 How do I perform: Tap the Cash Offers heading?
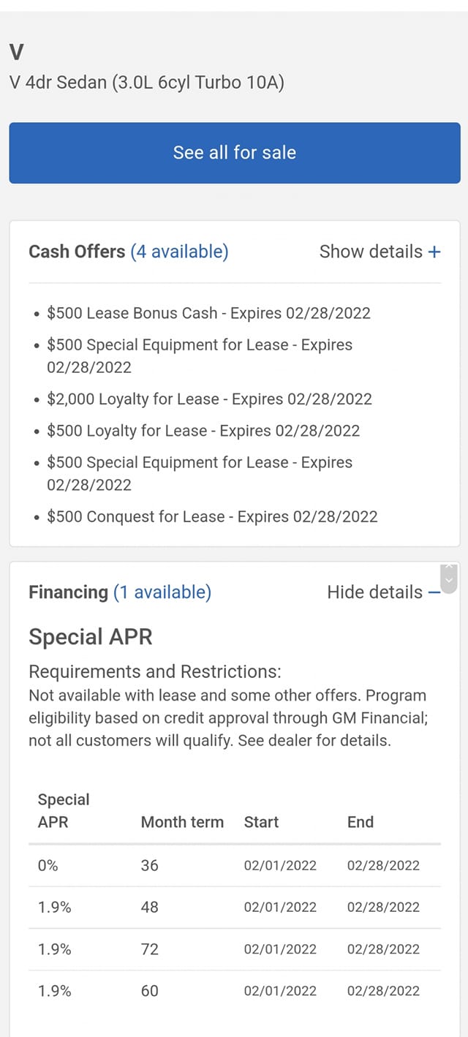77,252
